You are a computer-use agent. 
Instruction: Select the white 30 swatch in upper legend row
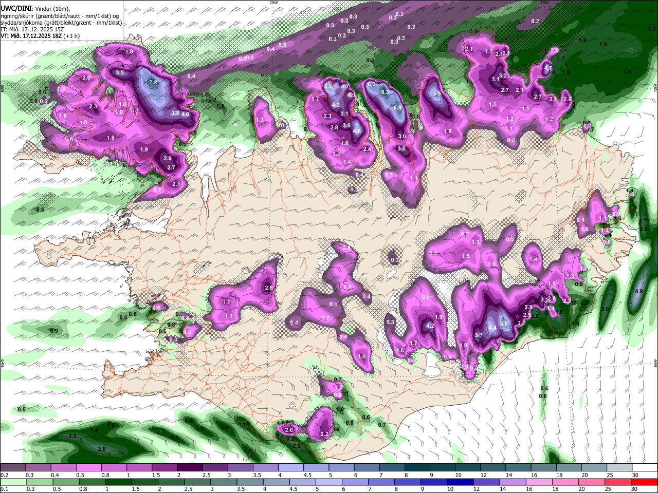(x=645, y=467)
